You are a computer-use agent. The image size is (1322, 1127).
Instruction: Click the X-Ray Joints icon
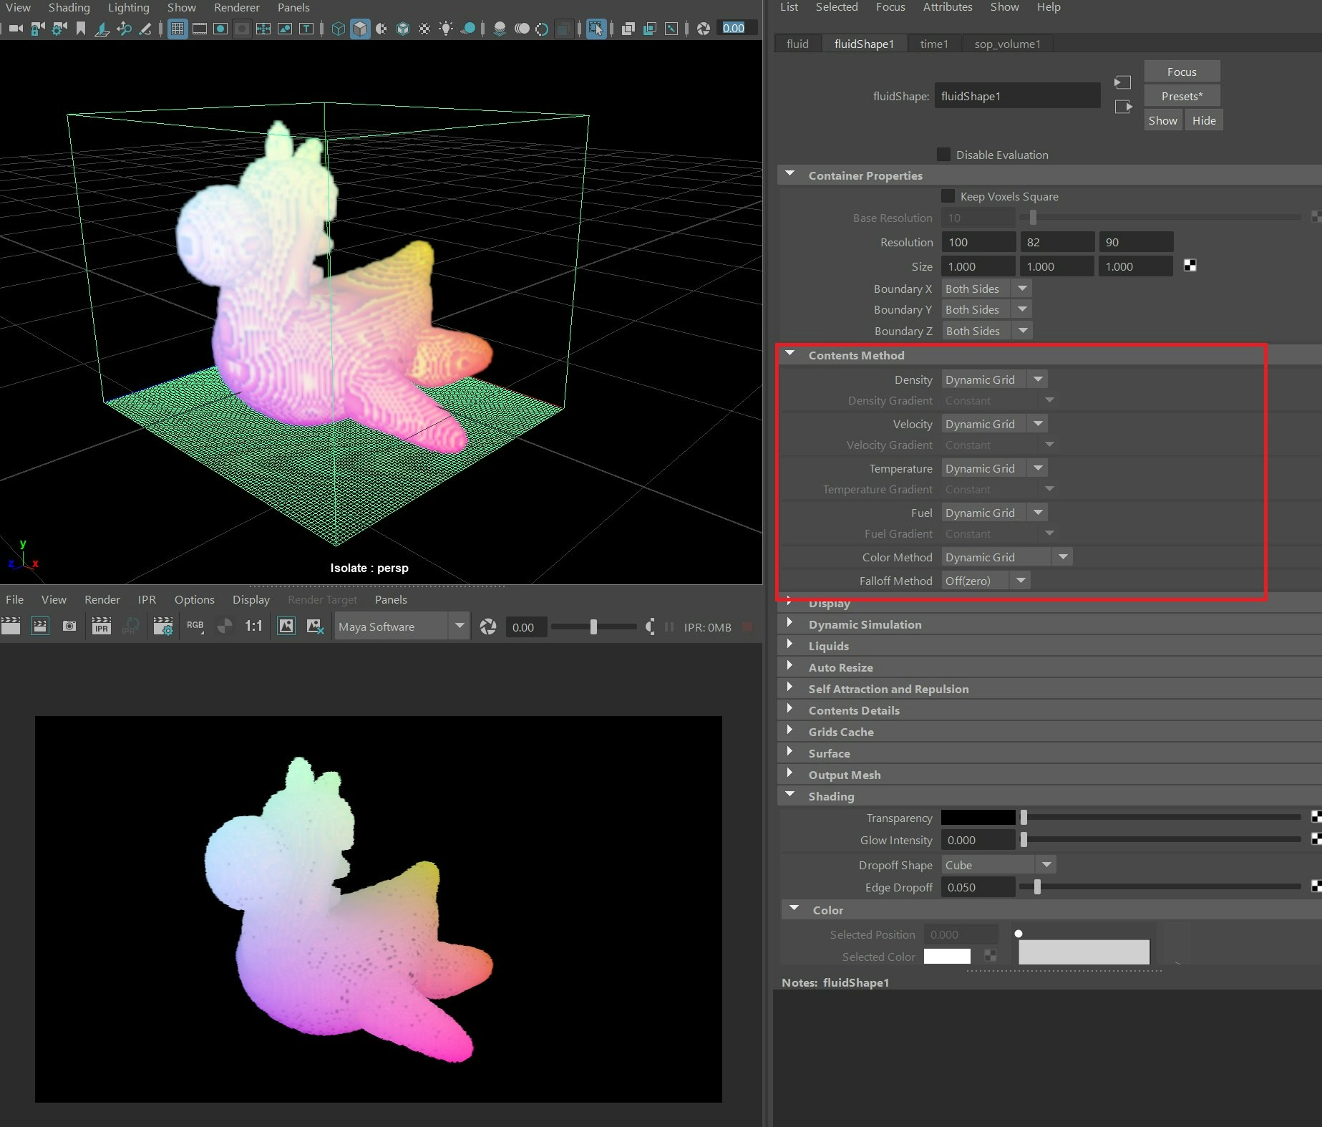pos(671,29)
